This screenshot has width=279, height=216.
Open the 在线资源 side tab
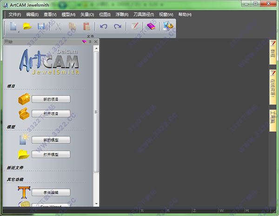(272, 87)
